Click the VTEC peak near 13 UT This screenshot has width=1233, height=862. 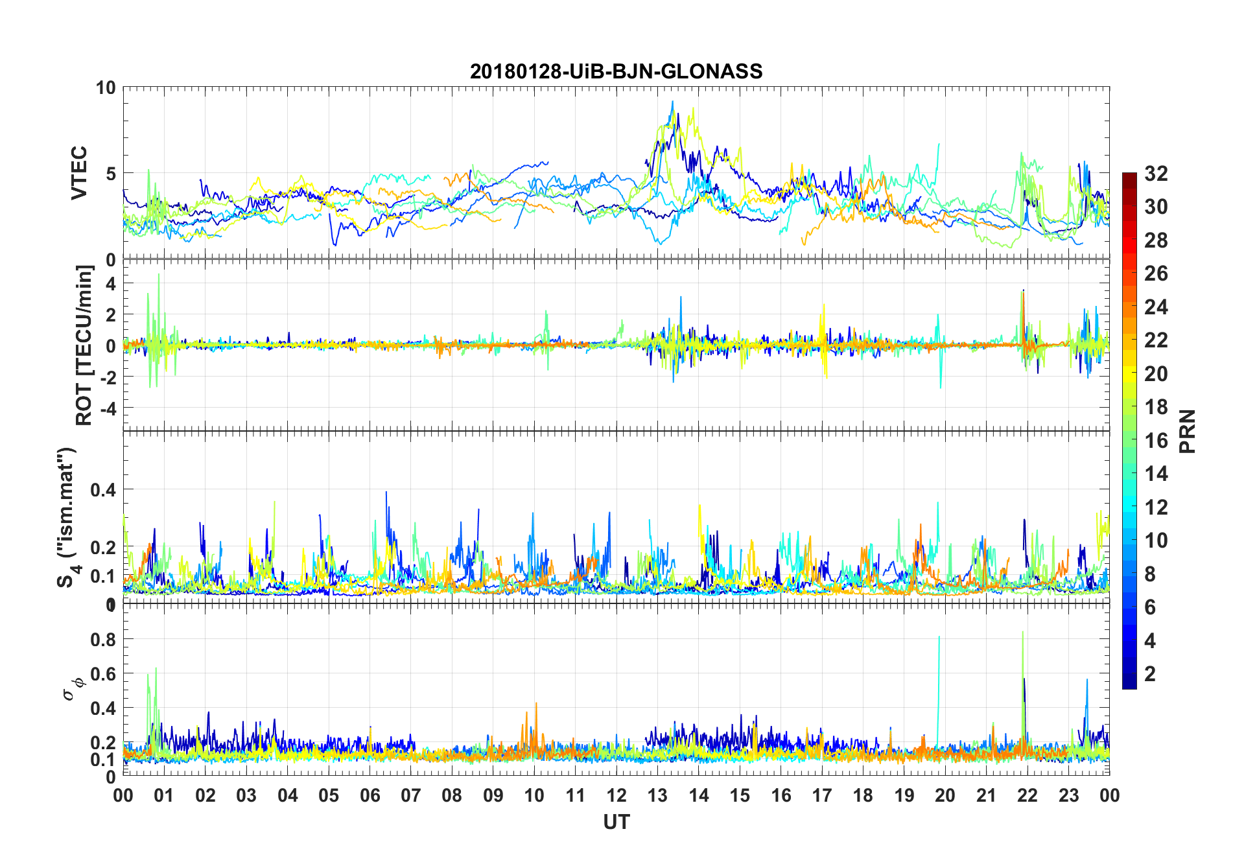tap(672, 102)
